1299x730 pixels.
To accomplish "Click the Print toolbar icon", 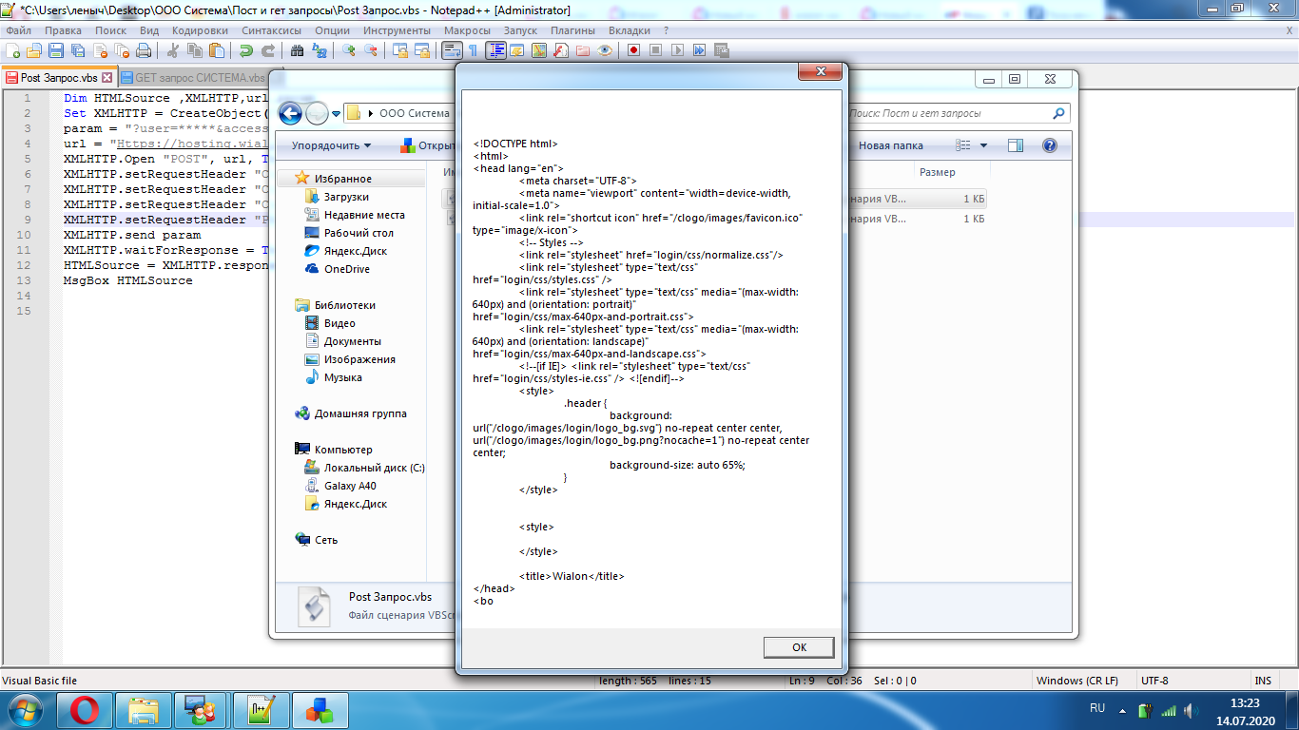I will click(x=143, y=50).
